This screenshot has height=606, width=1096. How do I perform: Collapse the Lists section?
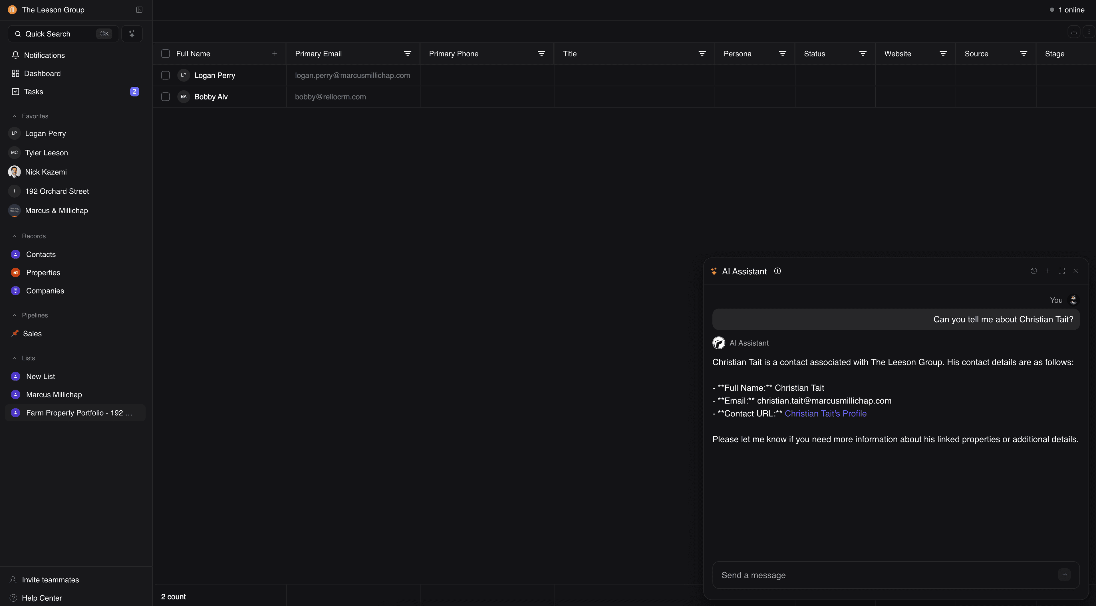point(15,358)
